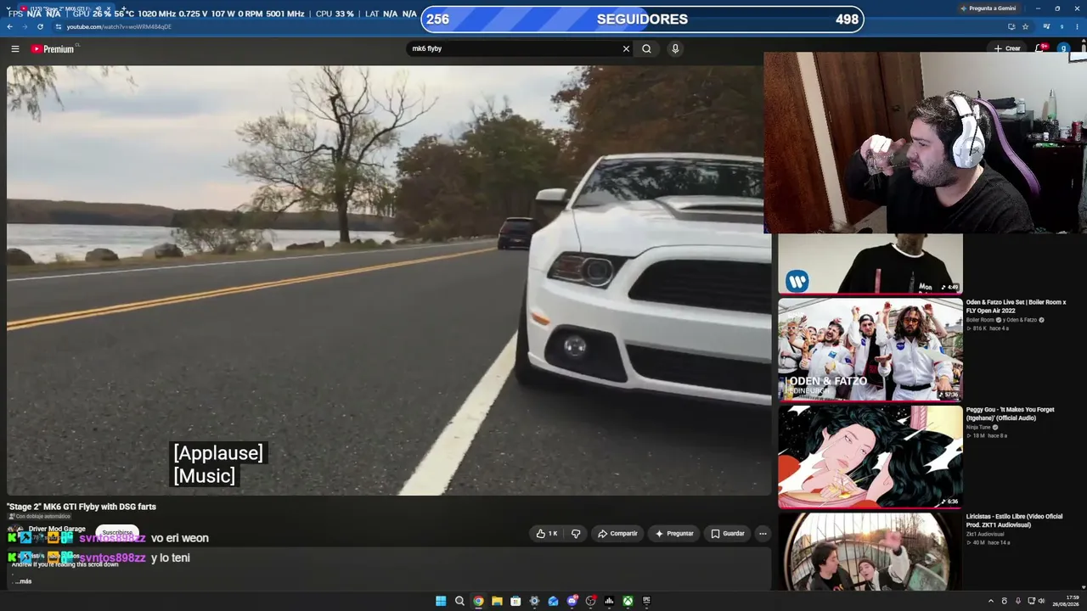
Task: Open a new browser tab
Action: 124,8
